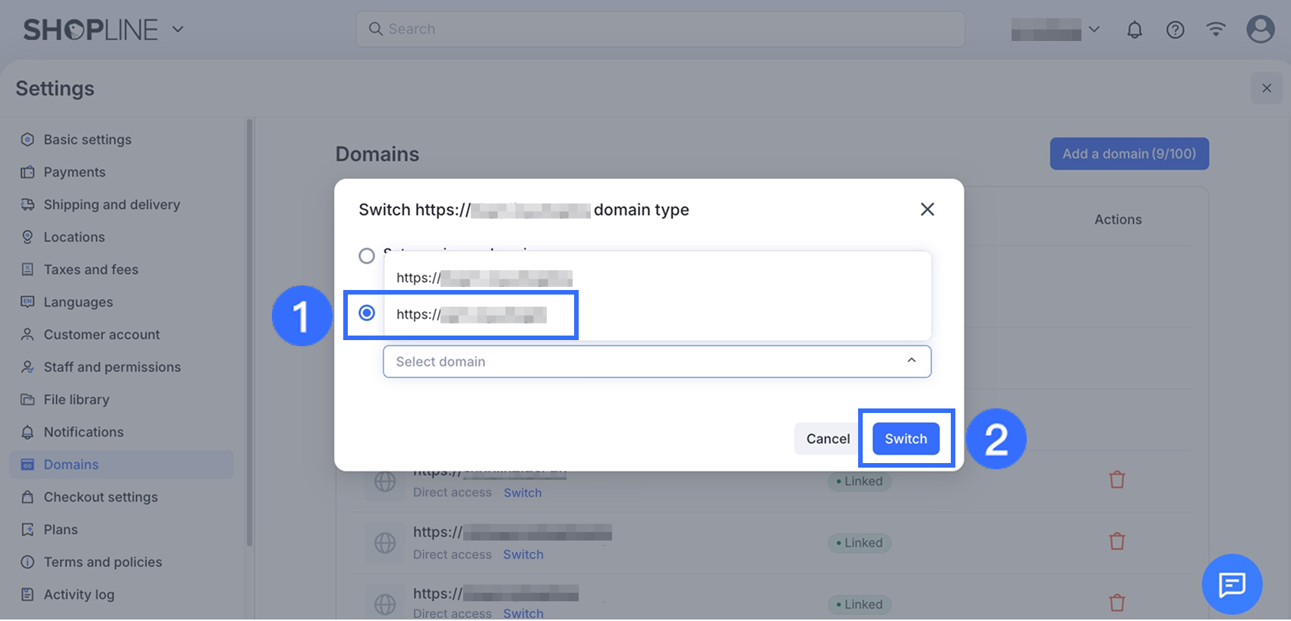Select the unselected top radio option
Screen dimensions: 1291x621
pyautogui.click(x=367, y=256)
